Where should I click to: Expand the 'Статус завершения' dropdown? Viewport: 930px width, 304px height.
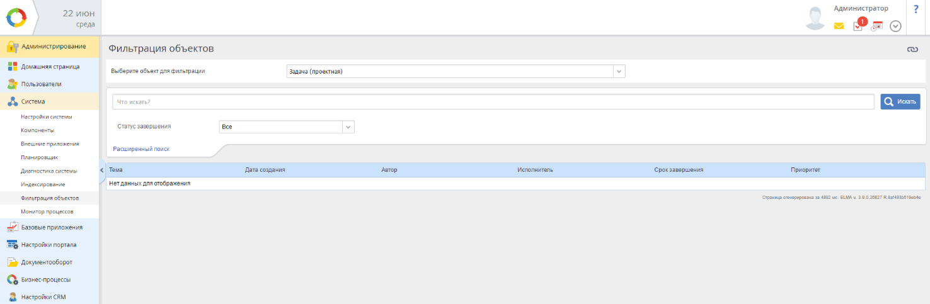click(348, 127)
